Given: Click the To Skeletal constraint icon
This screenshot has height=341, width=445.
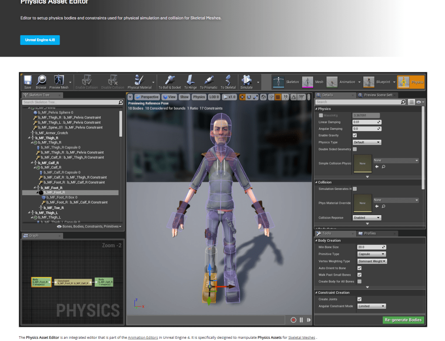Looking at the screenshot, I should (228, 81).
